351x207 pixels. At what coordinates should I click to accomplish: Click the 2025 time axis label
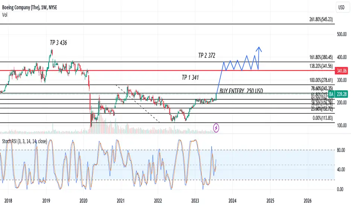click(270, 201)
